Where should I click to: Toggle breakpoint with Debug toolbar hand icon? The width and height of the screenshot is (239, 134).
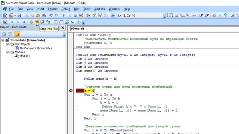31,22
